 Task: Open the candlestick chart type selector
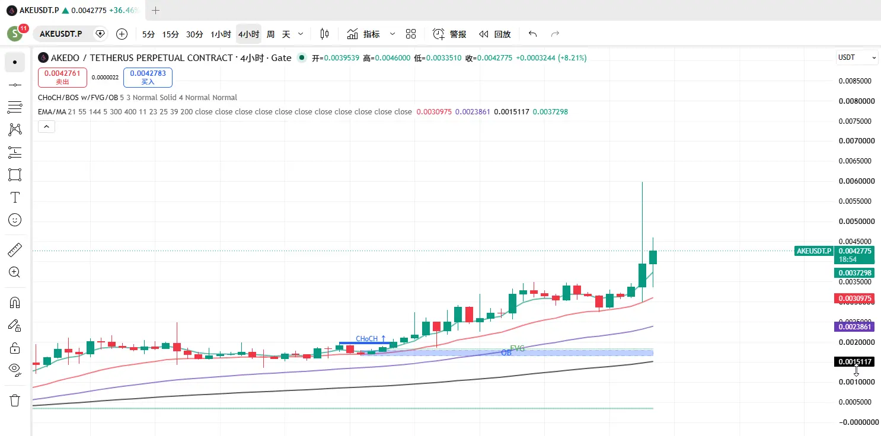pos(324,34)
